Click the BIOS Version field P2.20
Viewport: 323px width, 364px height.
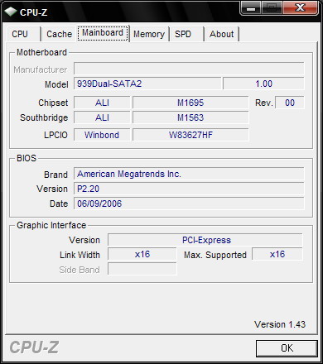(x=189, y=189)
